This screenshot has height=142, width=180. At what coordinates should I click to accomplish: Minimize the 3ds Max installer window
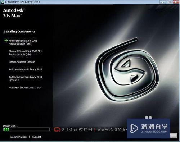163,2
